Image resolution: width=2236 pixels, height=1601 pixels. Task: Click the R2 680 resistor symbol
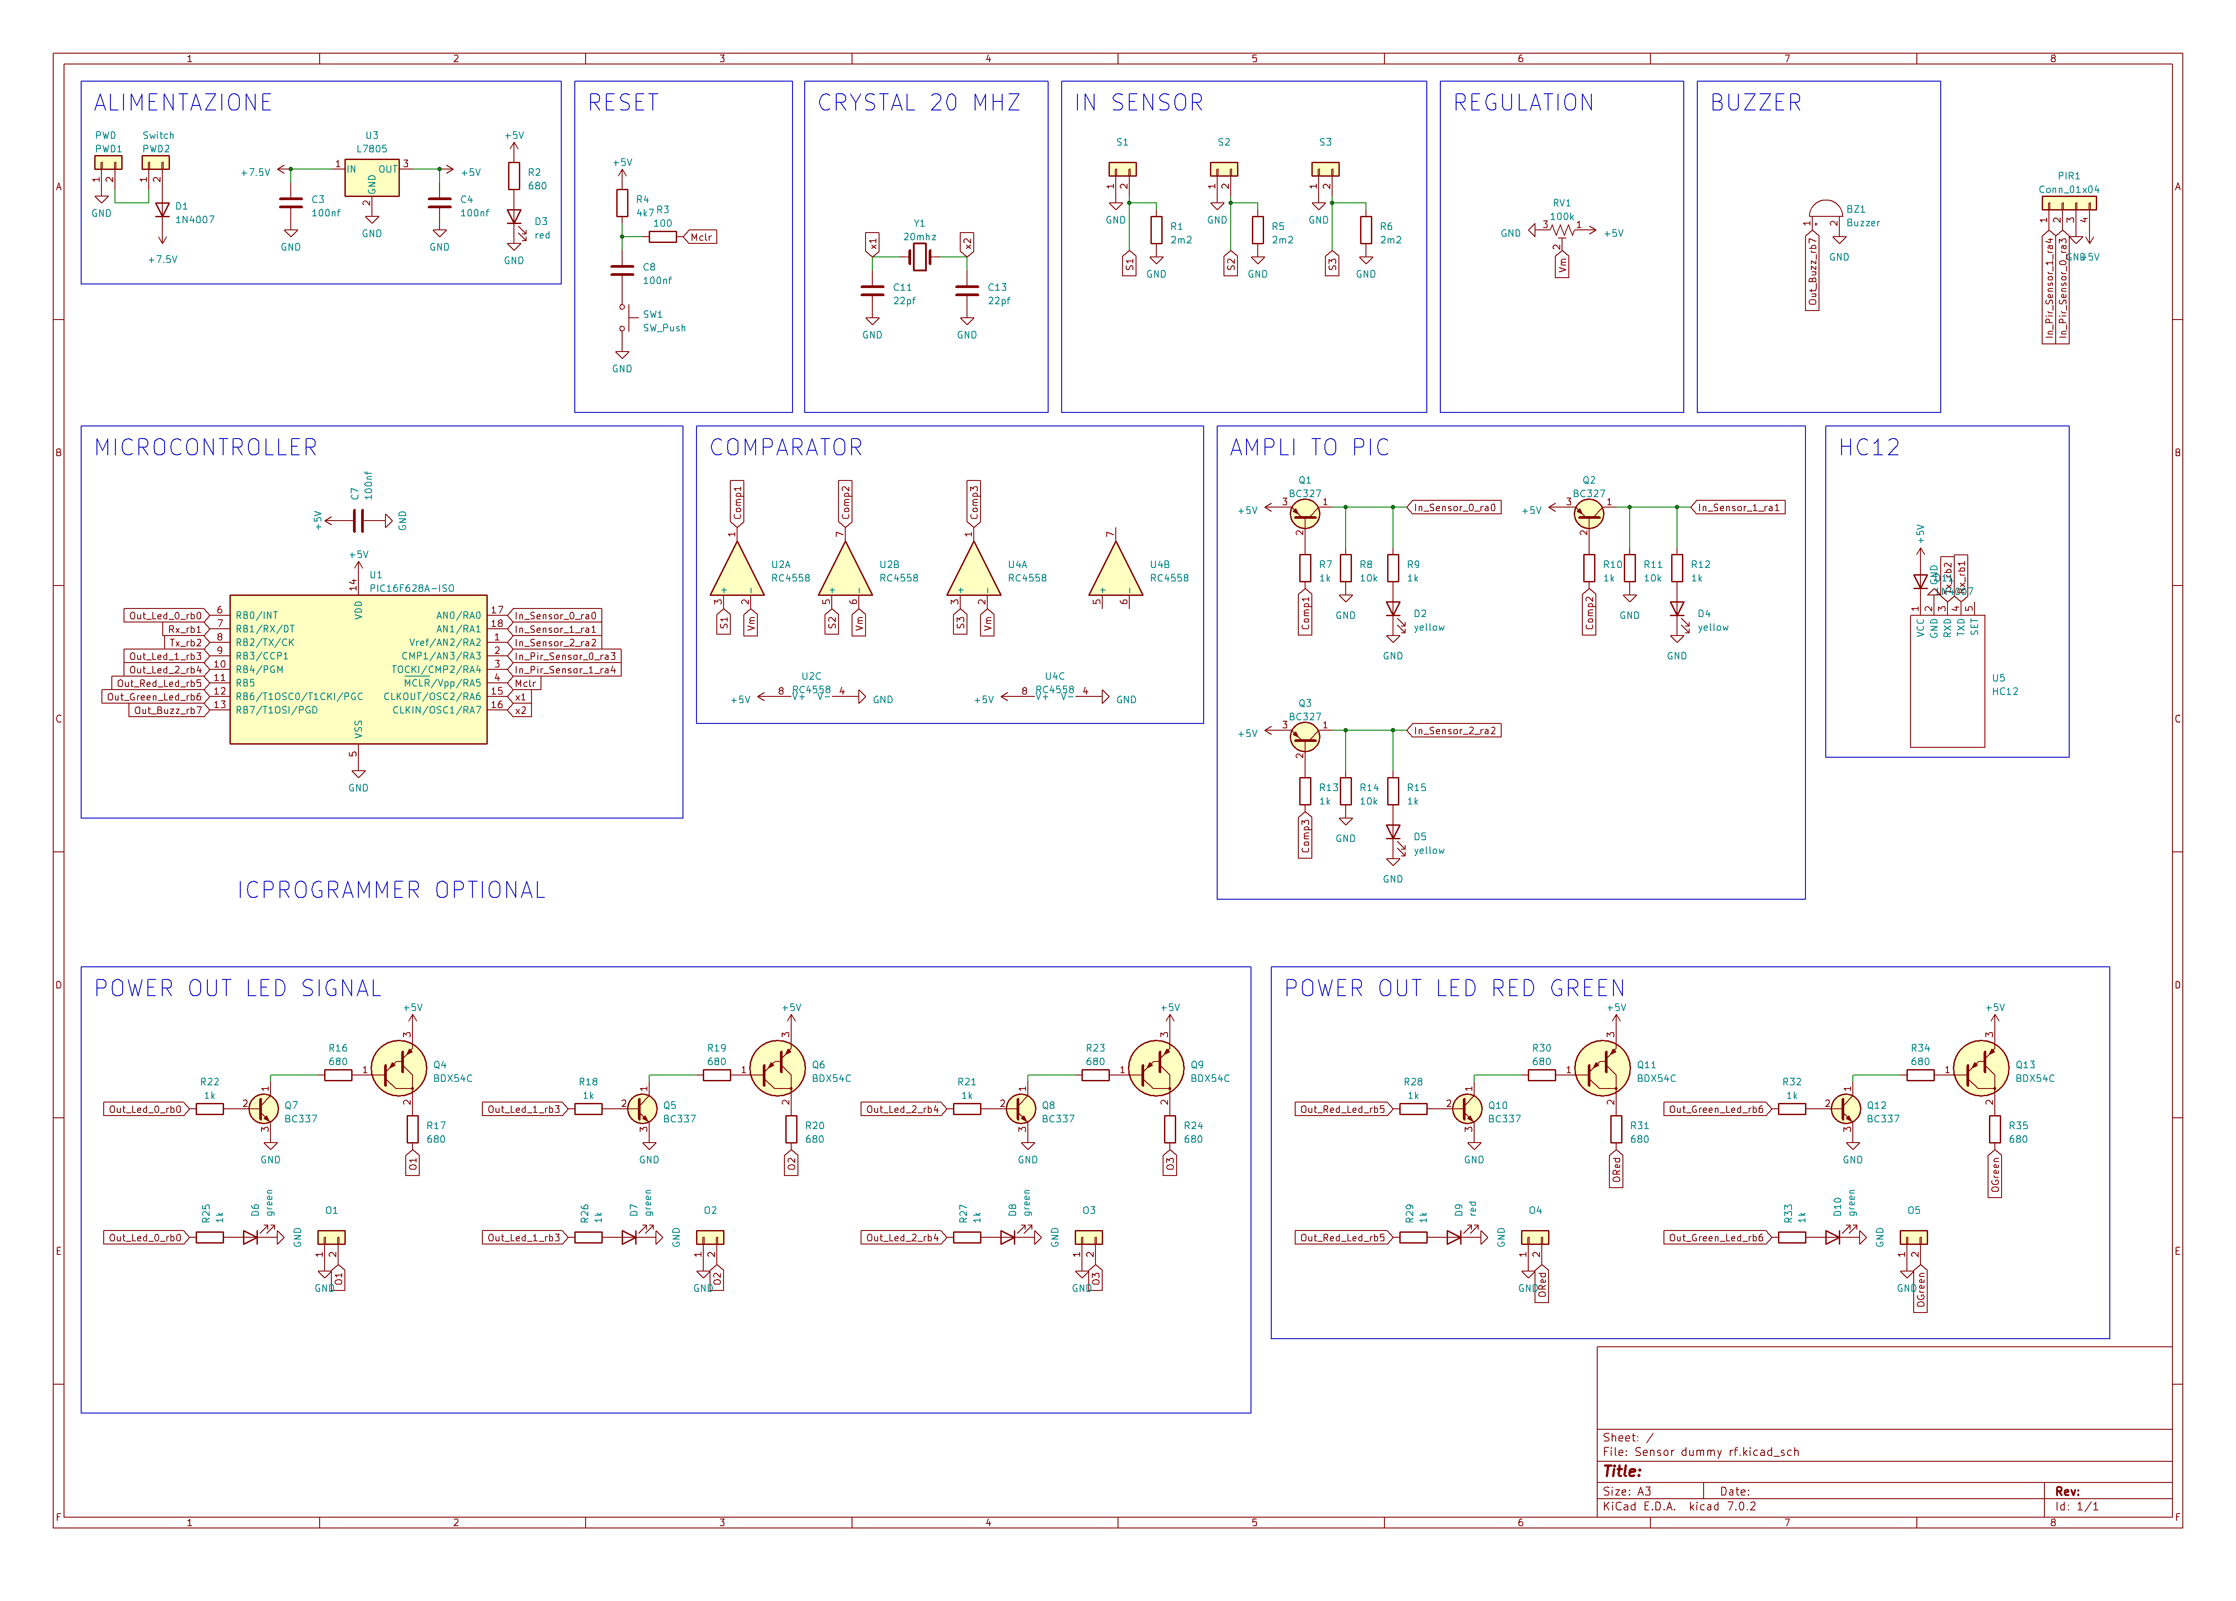(x=513, y=177)
